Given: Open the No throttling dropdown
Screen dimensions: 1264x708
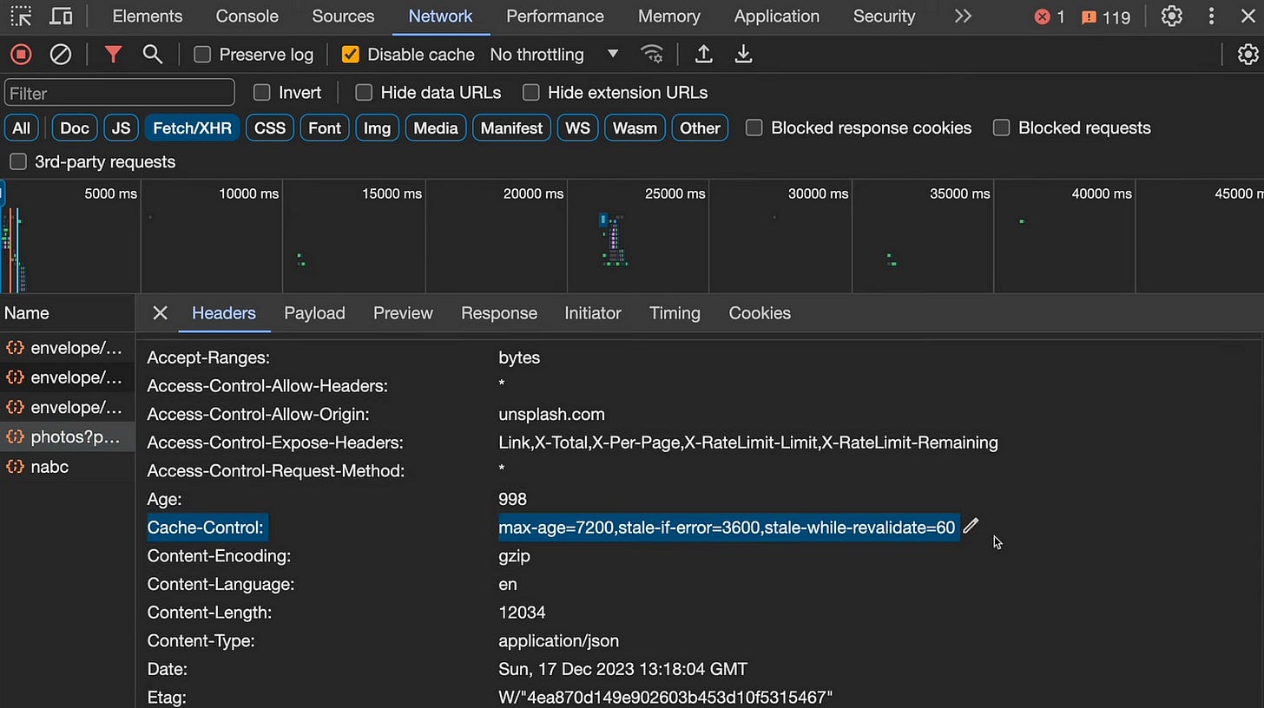Looking at the screenshot, I should pyautogui.click(x=554, y=55).
